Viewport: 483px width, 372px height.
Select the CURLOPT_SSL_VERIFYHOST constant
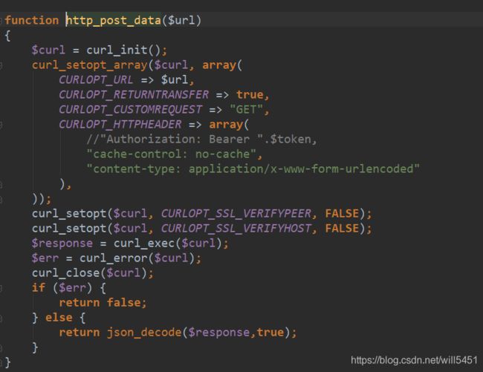coord(236,228)
